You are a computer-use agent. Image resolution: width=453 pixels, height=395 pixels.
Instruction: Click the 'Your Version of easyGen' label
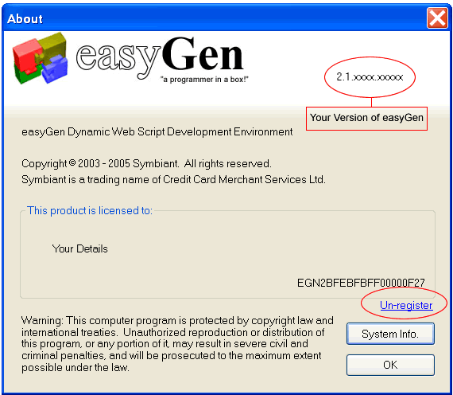tap(366, 118)
